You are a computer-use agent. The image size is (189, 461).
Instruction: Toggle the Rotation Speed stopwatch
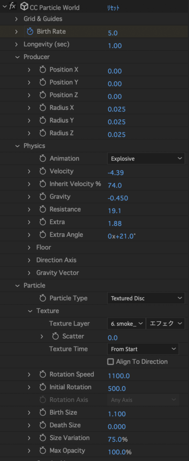click(x=43, y=375)
